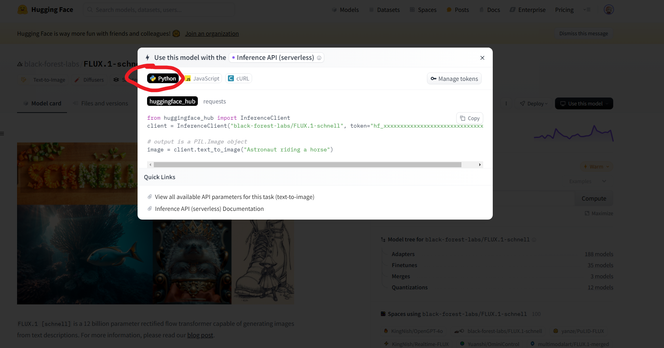Open Yuanshi/OminiControl space
664x348 pixels.
[x=490, y=344]
